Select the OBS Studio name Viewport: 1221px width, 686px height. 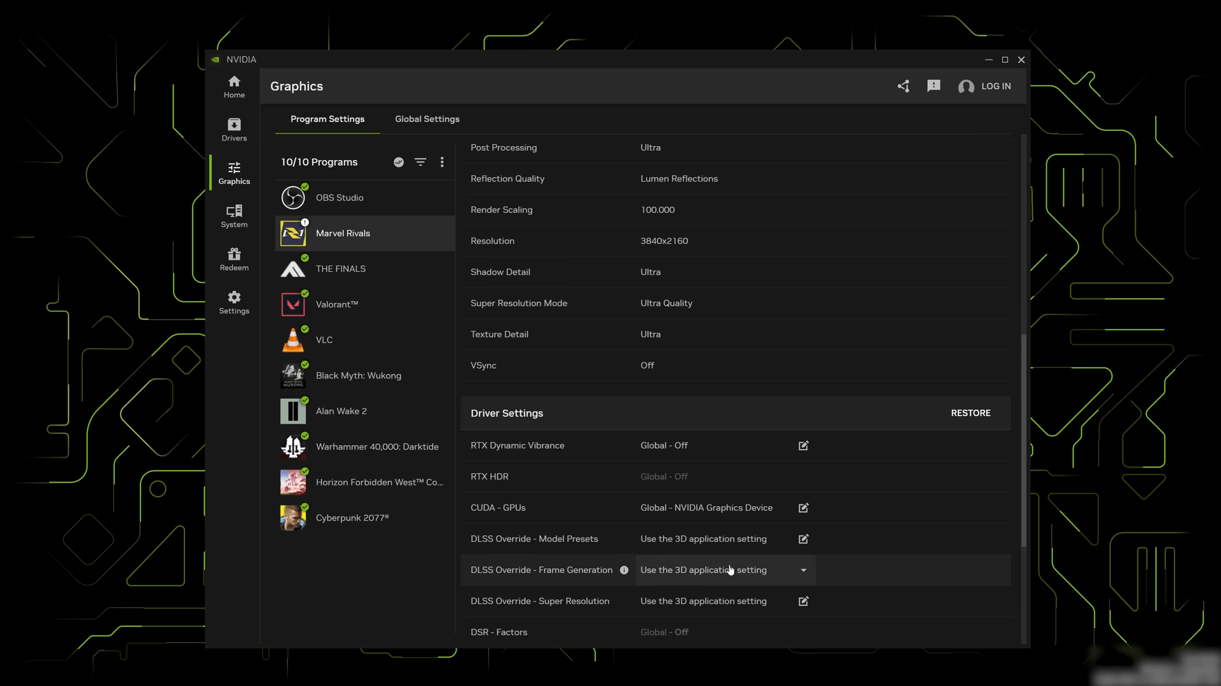click(x=340, y=198)
